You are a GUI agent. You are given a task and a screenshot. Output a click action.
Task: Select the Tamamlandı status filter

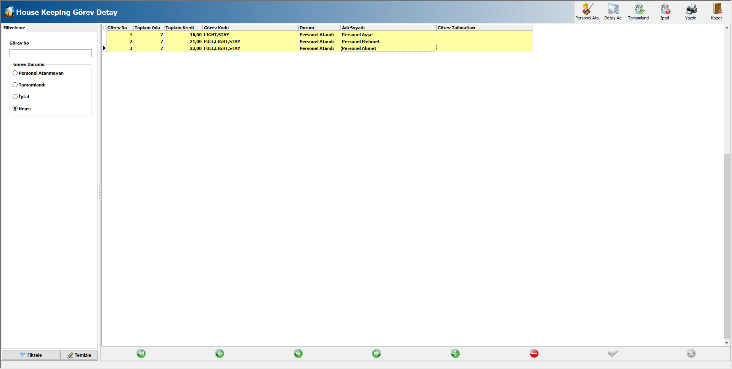15,85
